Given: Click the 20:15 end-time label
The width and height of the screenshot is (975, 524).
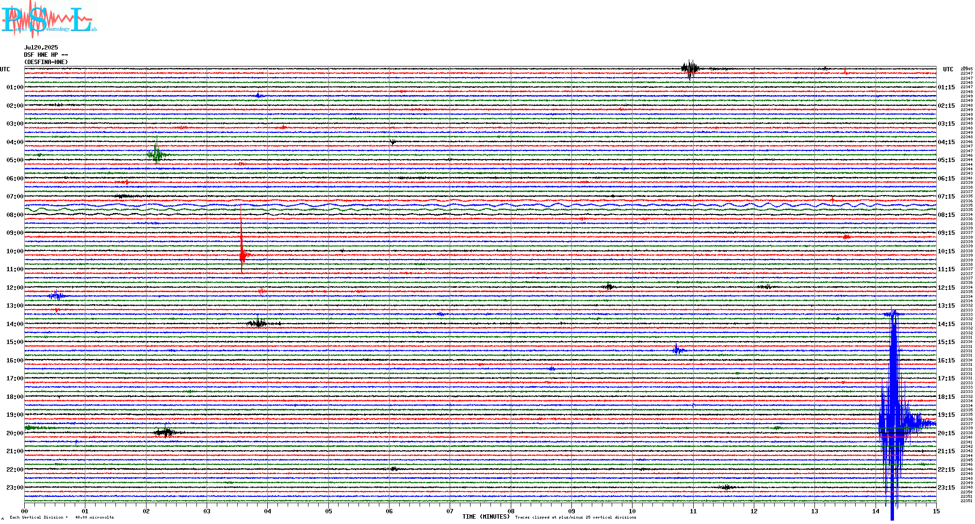Looking at the screenshot, I should pos(946,433).
